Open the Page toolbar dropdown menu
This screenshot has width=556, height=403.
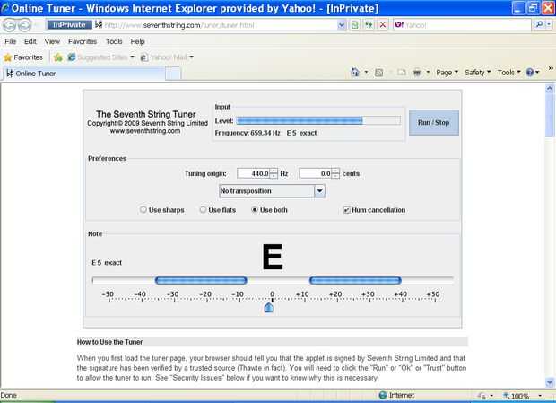point(447,73)
